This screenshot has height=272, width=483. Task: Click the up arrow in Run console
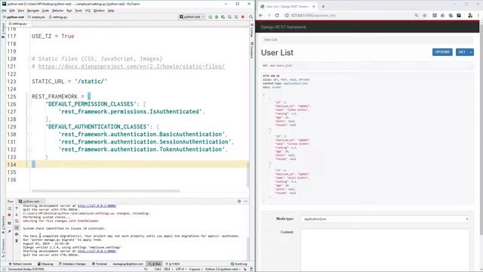17,209
